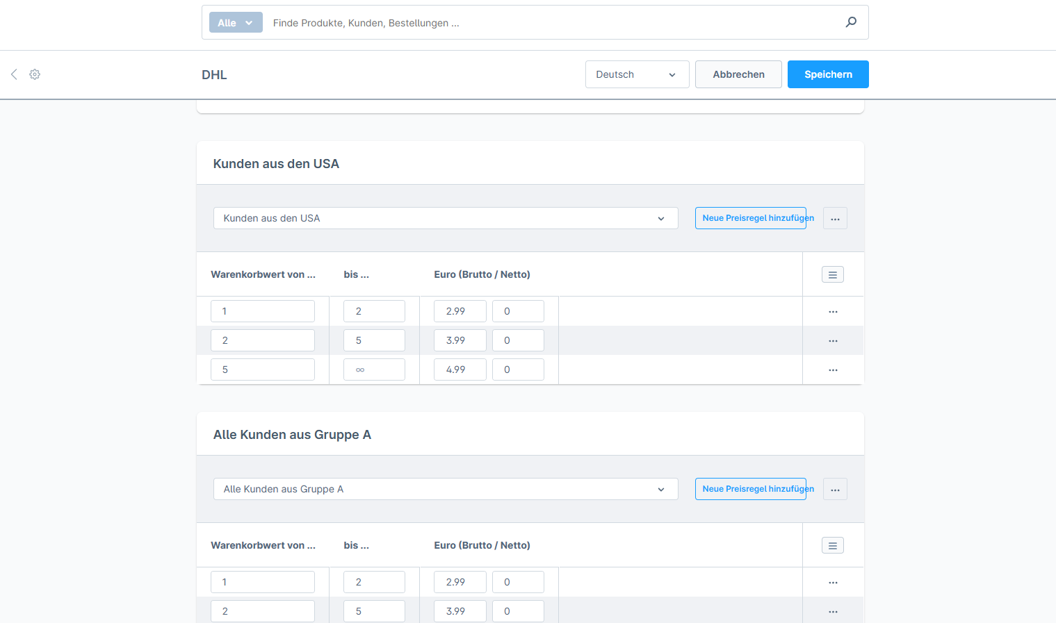Expand the Alle search filter dropdown

coord(236,23)
